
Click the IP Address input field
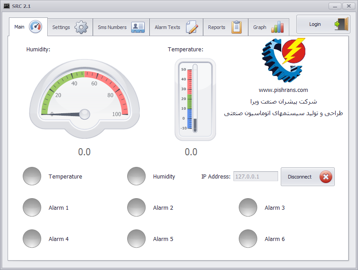255,176
